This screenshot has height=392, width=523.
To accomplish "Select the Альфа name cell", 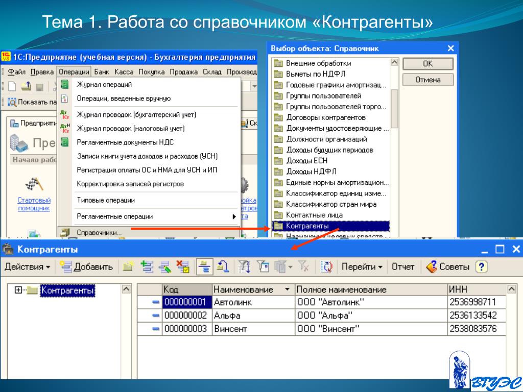I will (253, 315).
